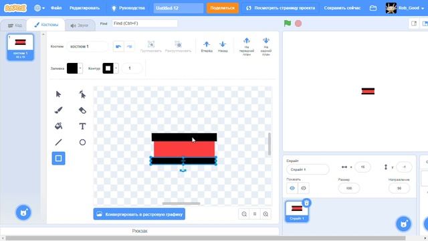
Task: Show the sprite with eye icon
Action: coord(292,188)
